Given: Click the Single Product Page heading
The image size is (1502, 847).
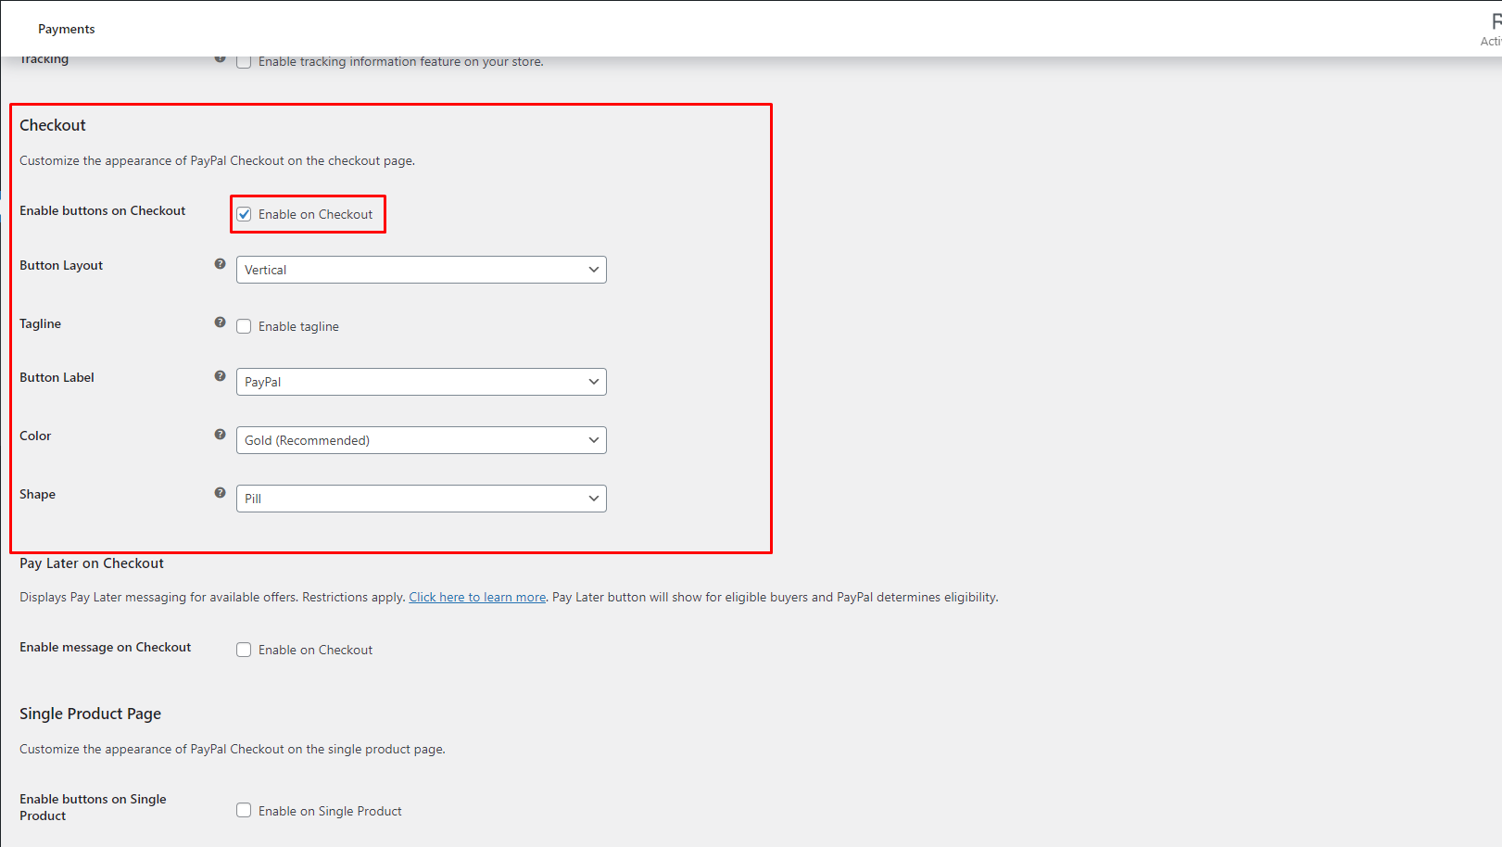Looking at the screenshot, I should click(x=91, y=714).
